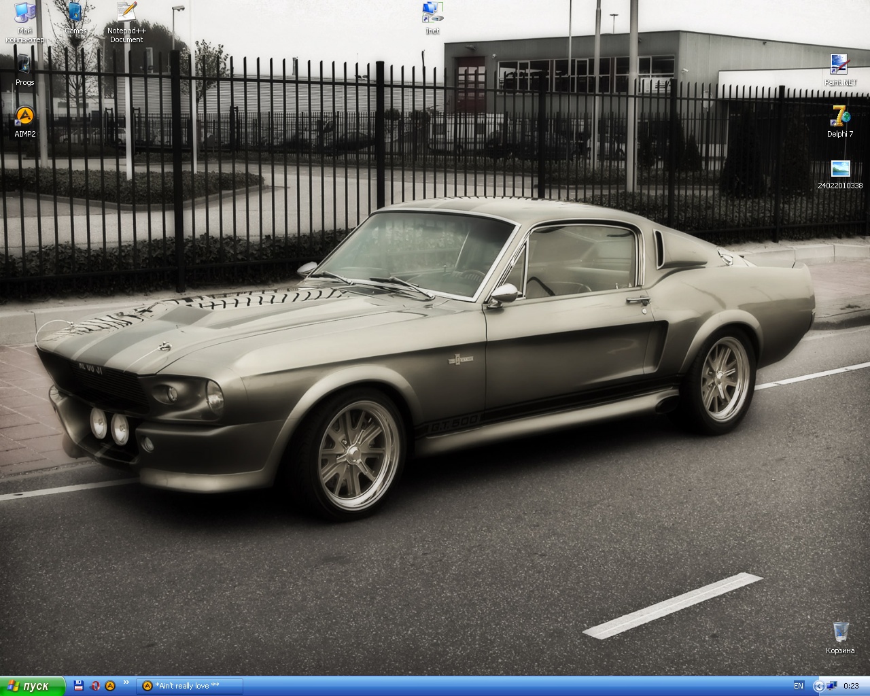Select the Notepad++ Document icon
The width and height of the screenshot is (870, 696).
click(126, 14)
